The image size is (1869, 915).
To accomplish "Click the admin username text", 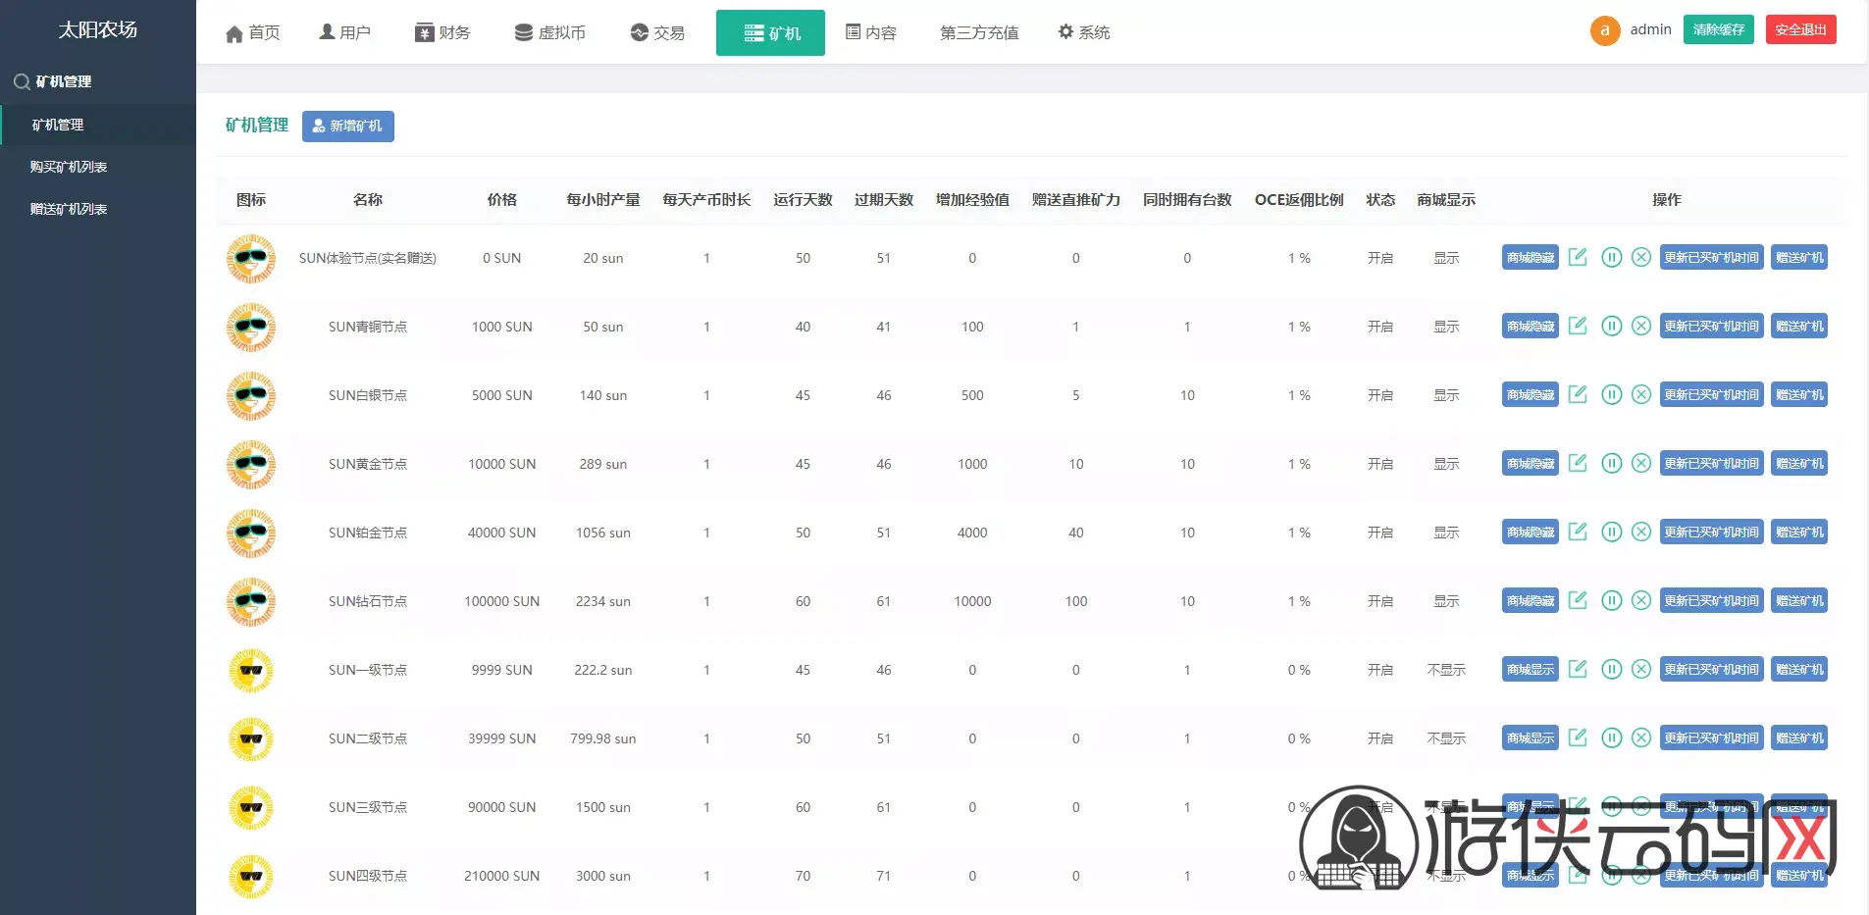I will (1651, 29).
